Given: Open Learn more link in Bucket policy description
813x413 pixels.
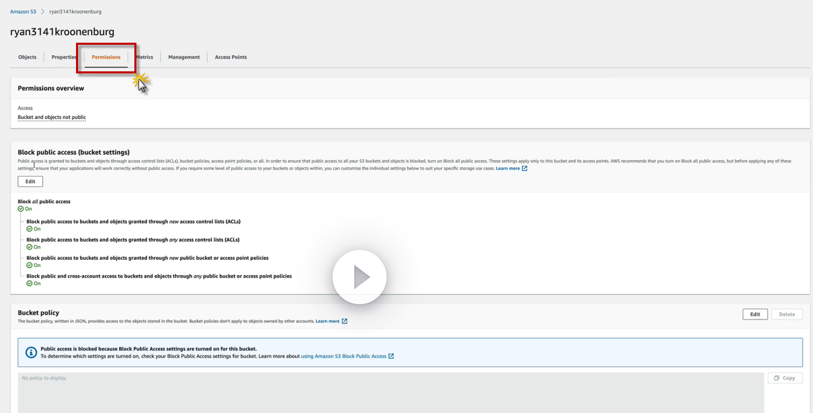Looking at the screenshot, I should click(x=331, y=321).
